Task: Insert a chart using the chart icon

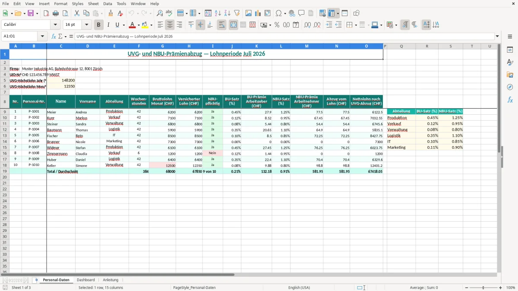Action: [258, 13]
